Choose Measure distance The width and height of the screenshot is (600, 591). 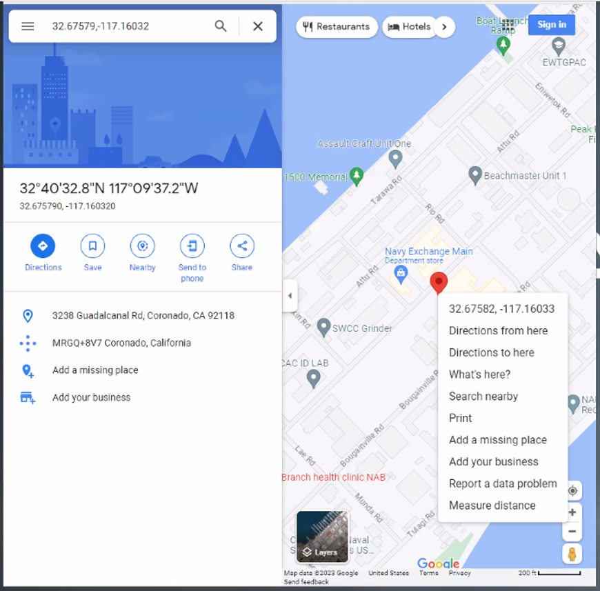[x=492, y=505]
